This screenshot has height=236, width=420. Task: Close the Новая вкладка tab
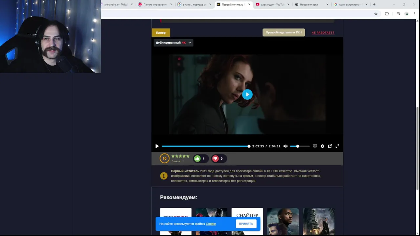pyautogui.click(x=327, y=5)
